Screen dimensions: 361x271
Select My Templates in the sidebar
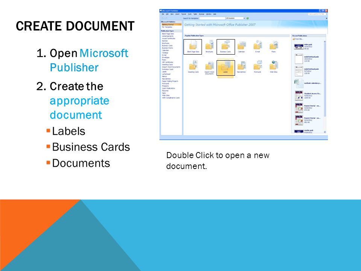(167, 27)
